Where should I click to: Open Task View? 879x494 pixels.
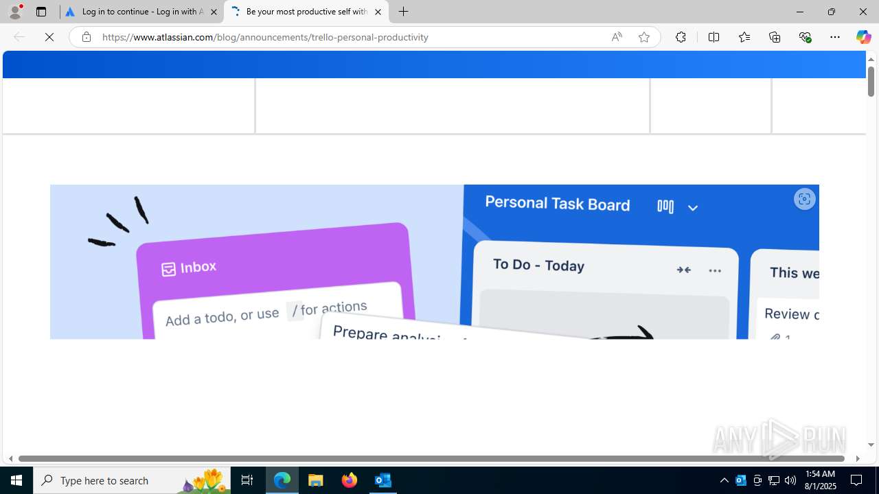247,480
